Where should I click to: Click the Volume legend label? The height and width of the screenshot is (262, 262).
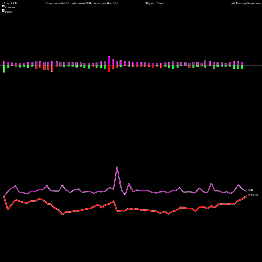point(10,7)
